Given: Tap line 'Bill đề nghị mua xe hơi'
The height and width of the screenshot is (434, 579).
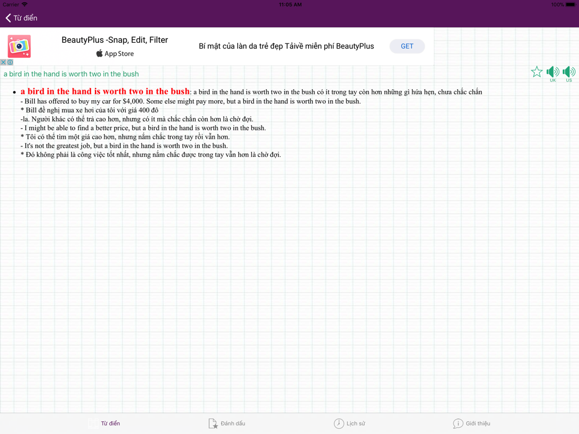Looking at the screenshot, I should click(x=89, y=110).
